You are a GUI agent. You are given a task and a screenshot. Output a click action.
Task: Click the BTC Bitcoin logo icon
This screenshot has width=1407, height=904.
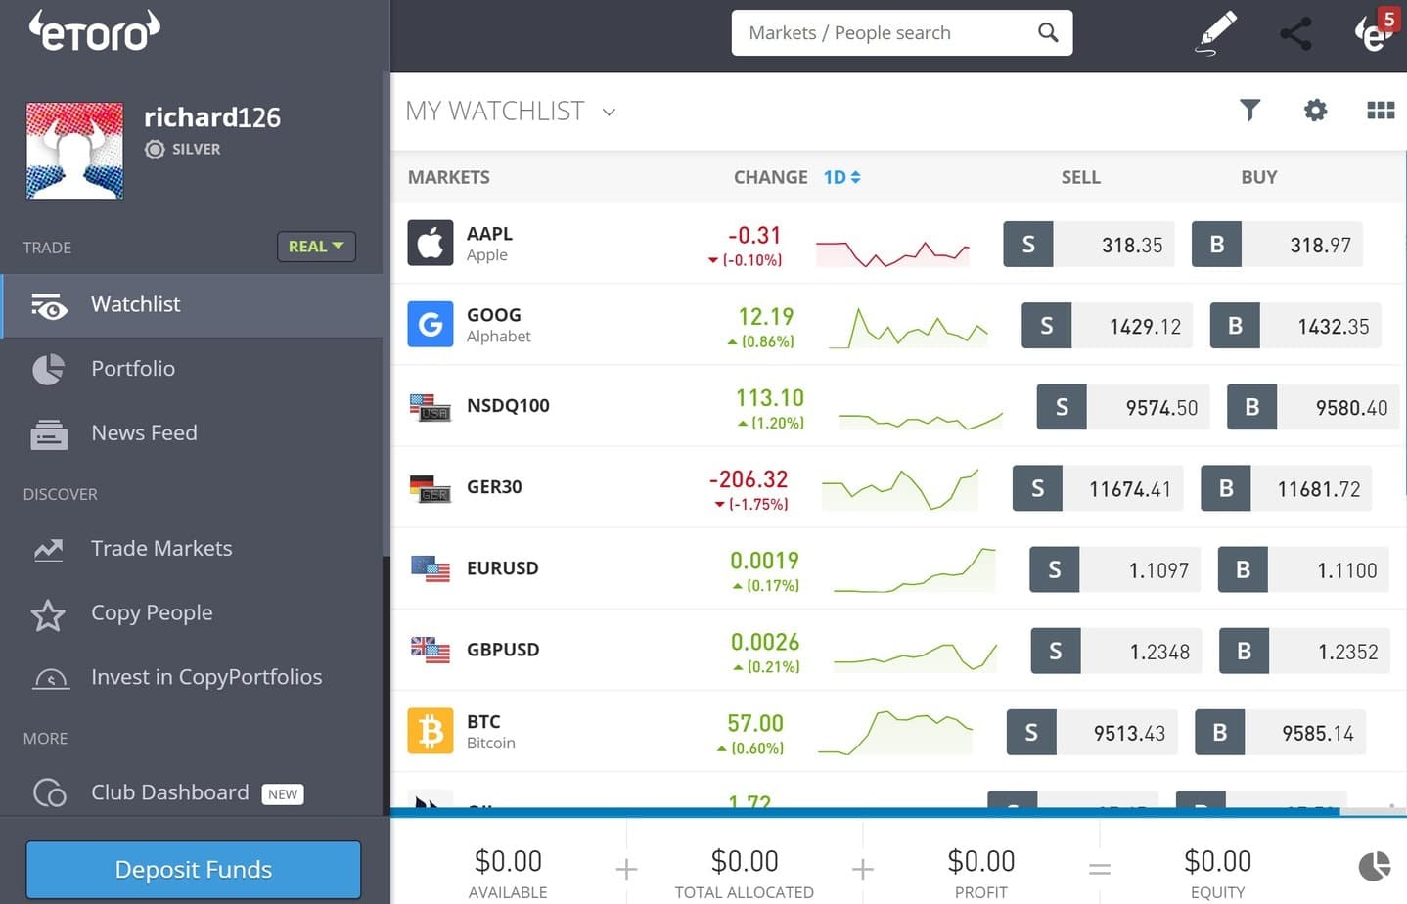(x=431, y=731)
